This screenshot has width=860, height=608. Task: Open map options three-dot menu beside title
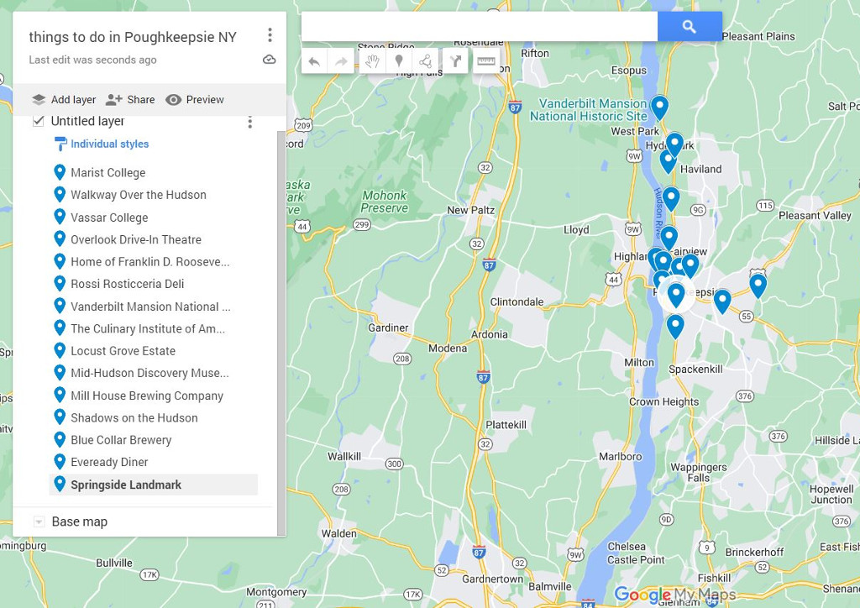point(270,35)
